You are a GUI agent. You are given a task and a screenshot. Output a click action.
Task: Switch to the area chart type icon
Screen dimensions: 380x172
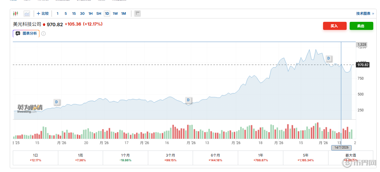[x=27, y=13]
